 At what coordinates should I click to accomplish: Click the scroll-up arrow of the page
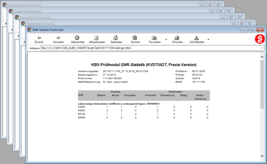tap(262, 57)
